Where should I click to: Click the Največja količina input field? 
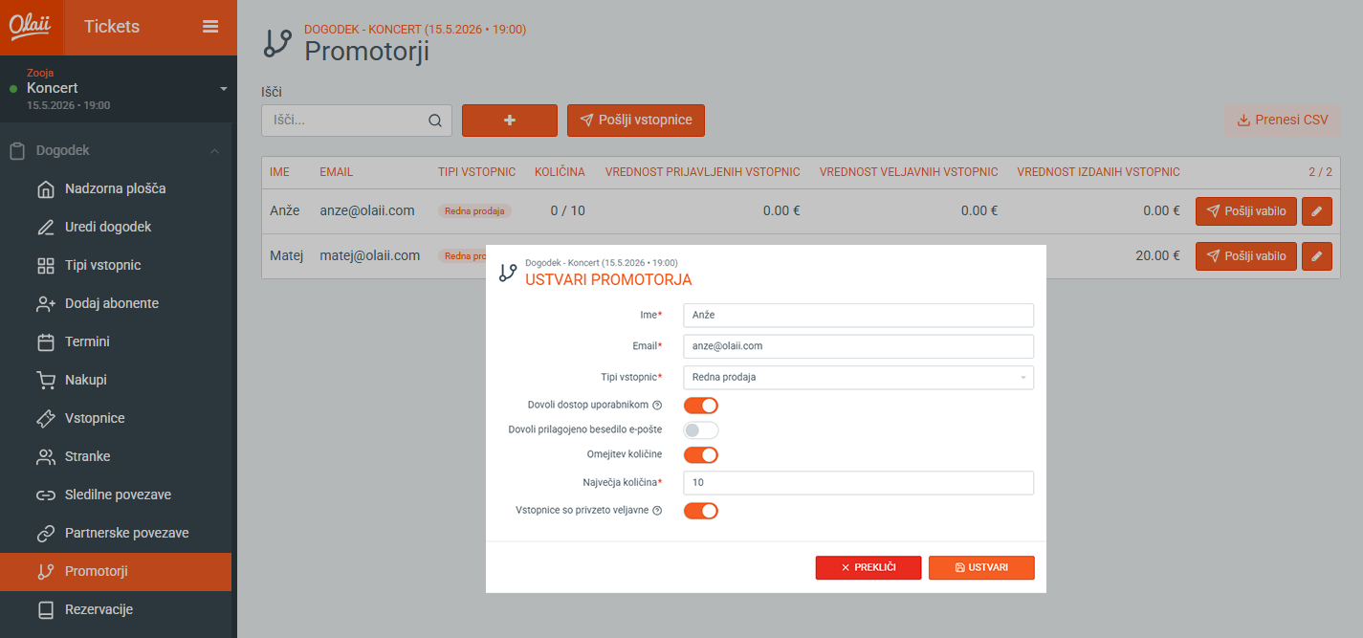pos(858,483)
